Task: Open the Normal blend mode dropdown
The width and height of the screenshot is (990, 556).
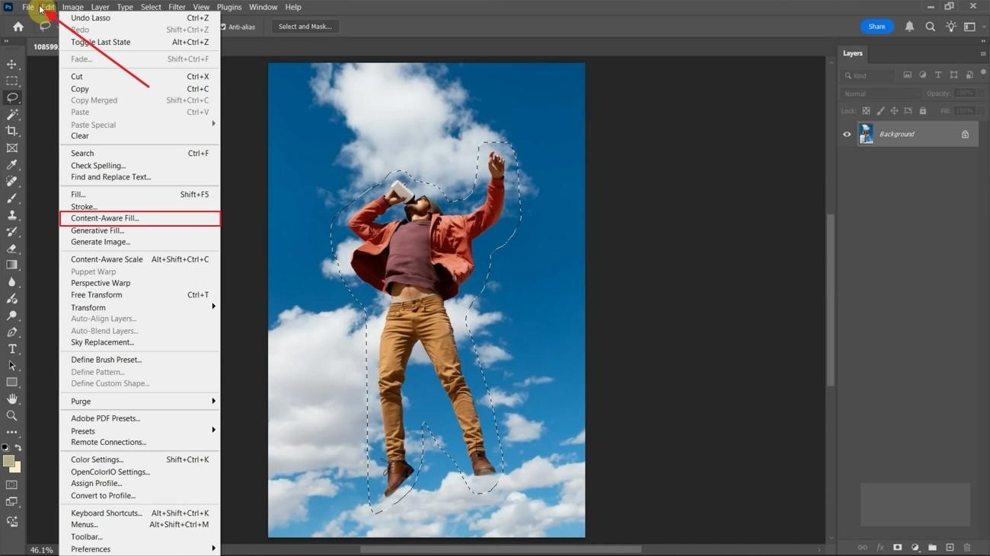Action: coord(880,94)
